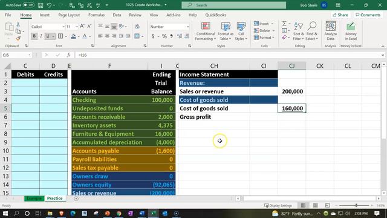Image resolution: width=387 pixels, height=218 pixels.
Task: Apply accounting dollar number format
Action: click(x=153, y=36)
